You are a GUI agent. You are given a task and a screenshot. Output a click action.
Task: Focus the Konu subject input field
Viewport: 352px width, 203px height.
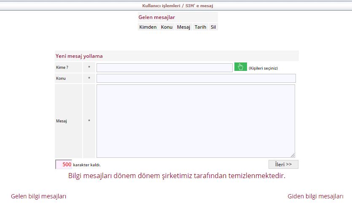coord(196,78)
